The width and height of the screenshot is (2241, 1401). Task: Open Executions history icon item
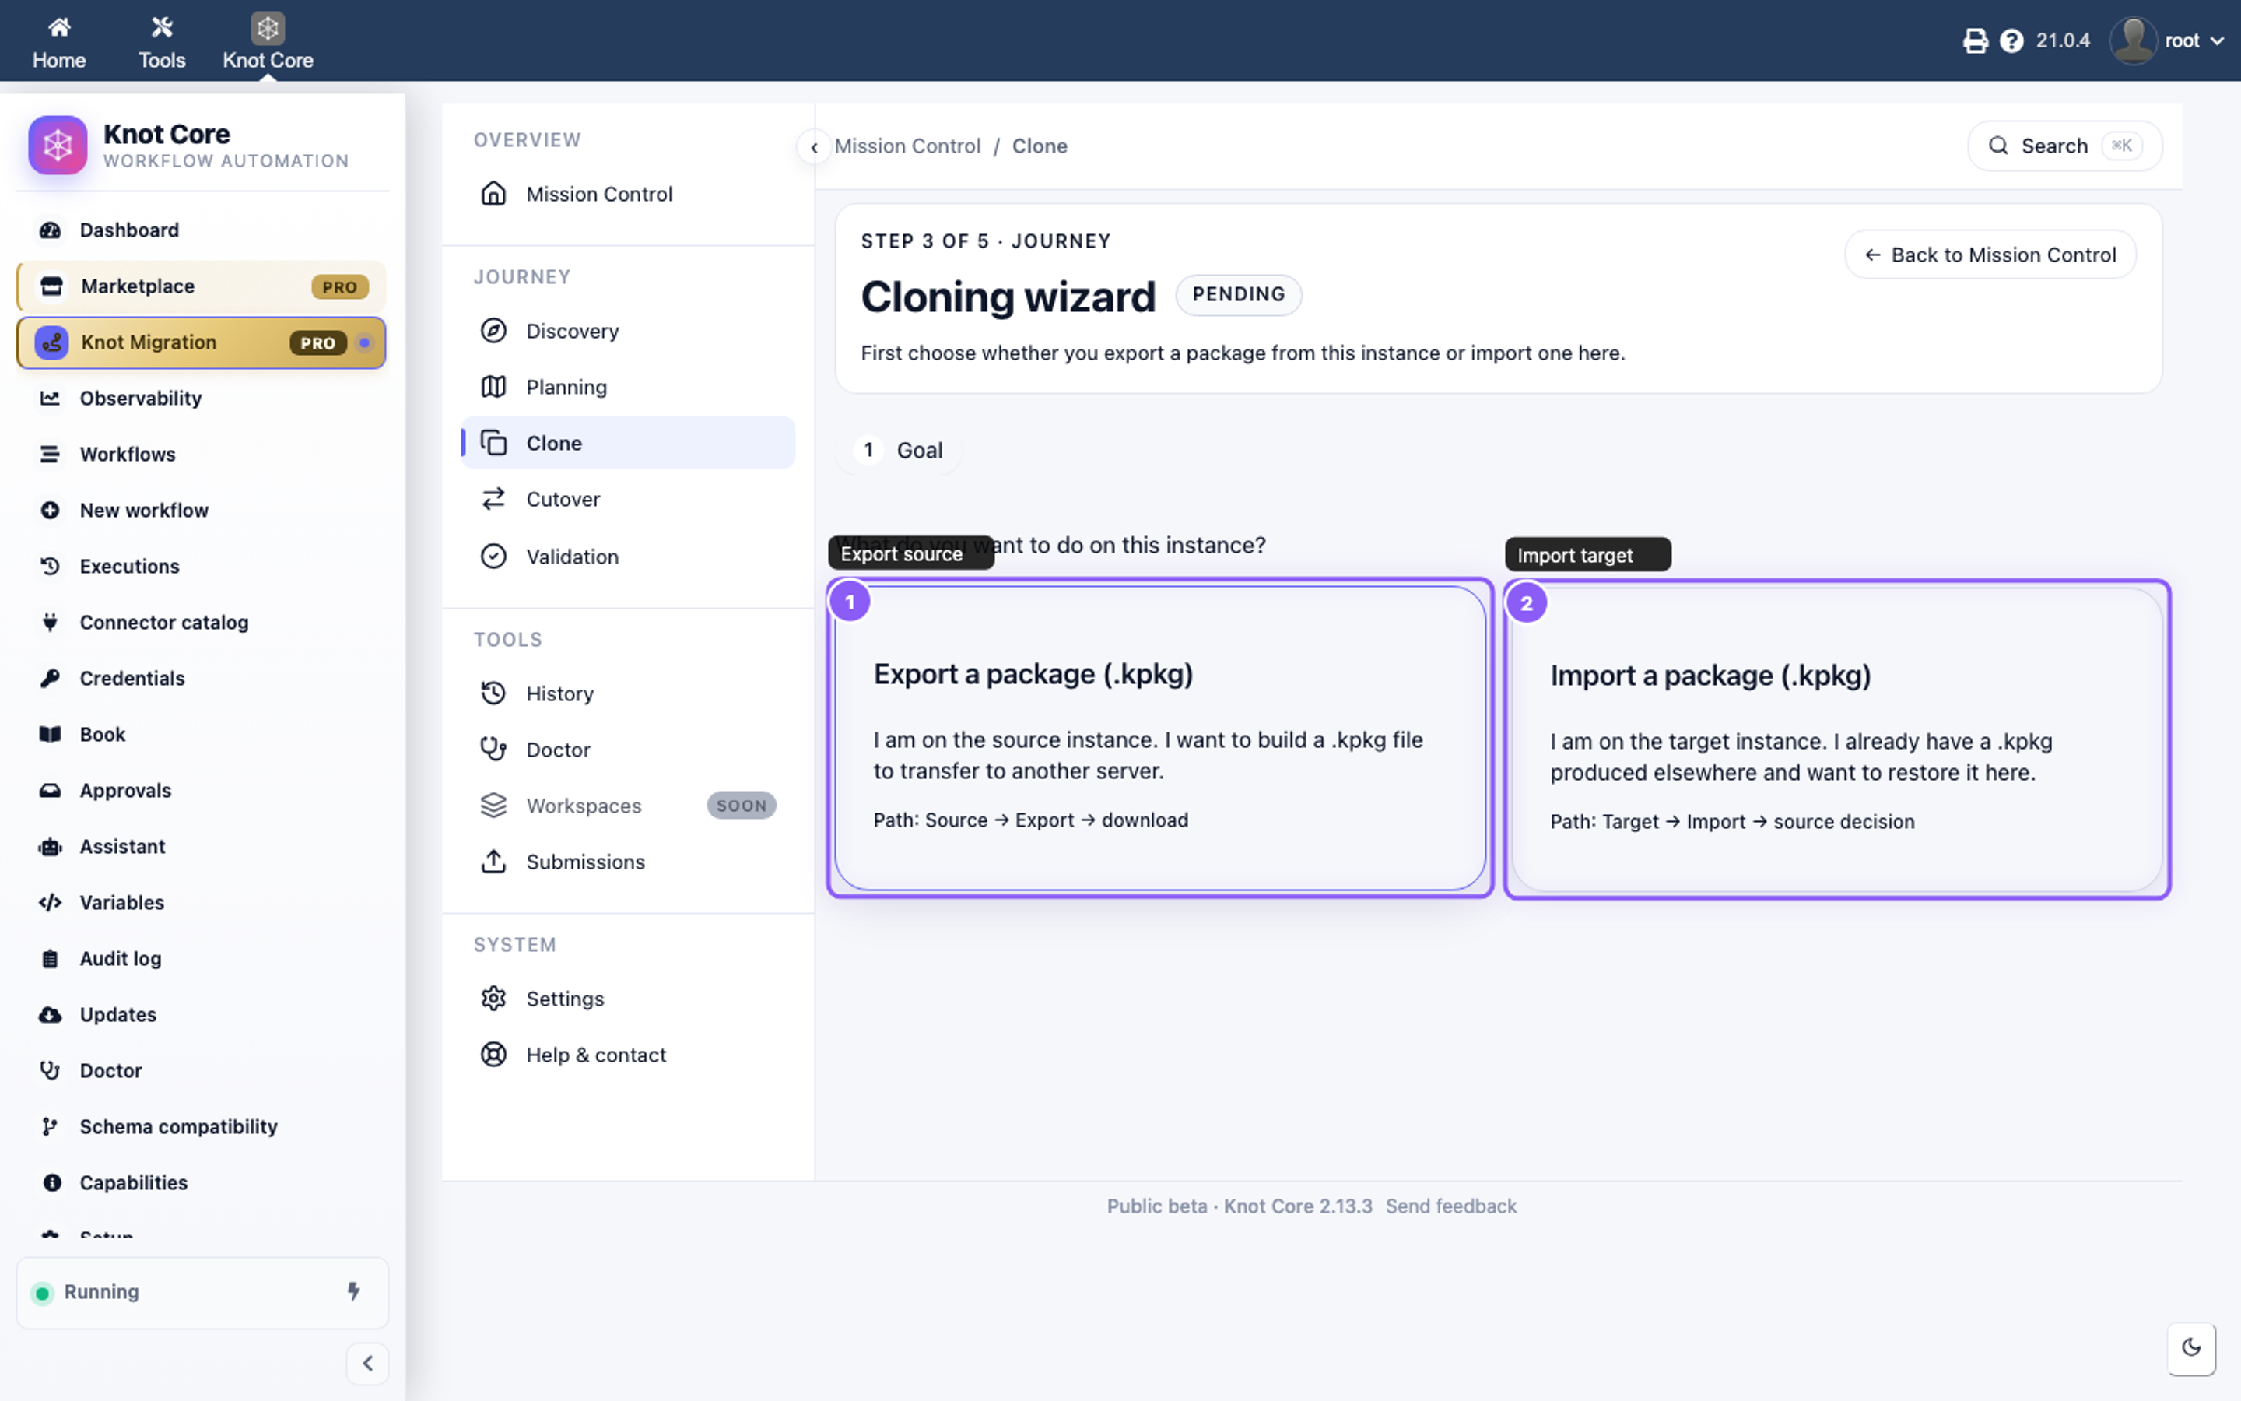click(202, 566)
